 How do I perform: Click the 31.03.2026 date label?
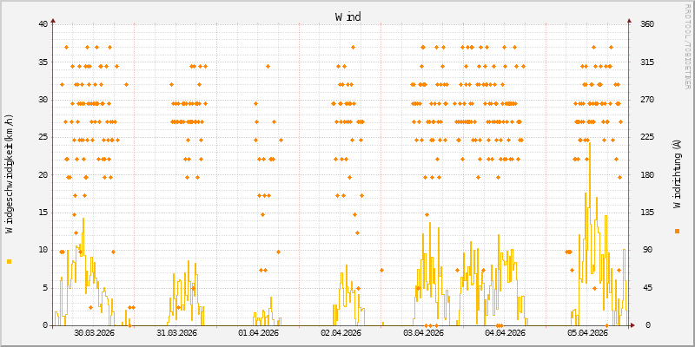point(176,332)
